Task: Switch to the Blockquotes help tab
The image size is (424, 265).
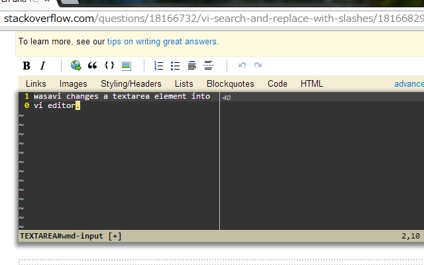Action: coord(231,84)
